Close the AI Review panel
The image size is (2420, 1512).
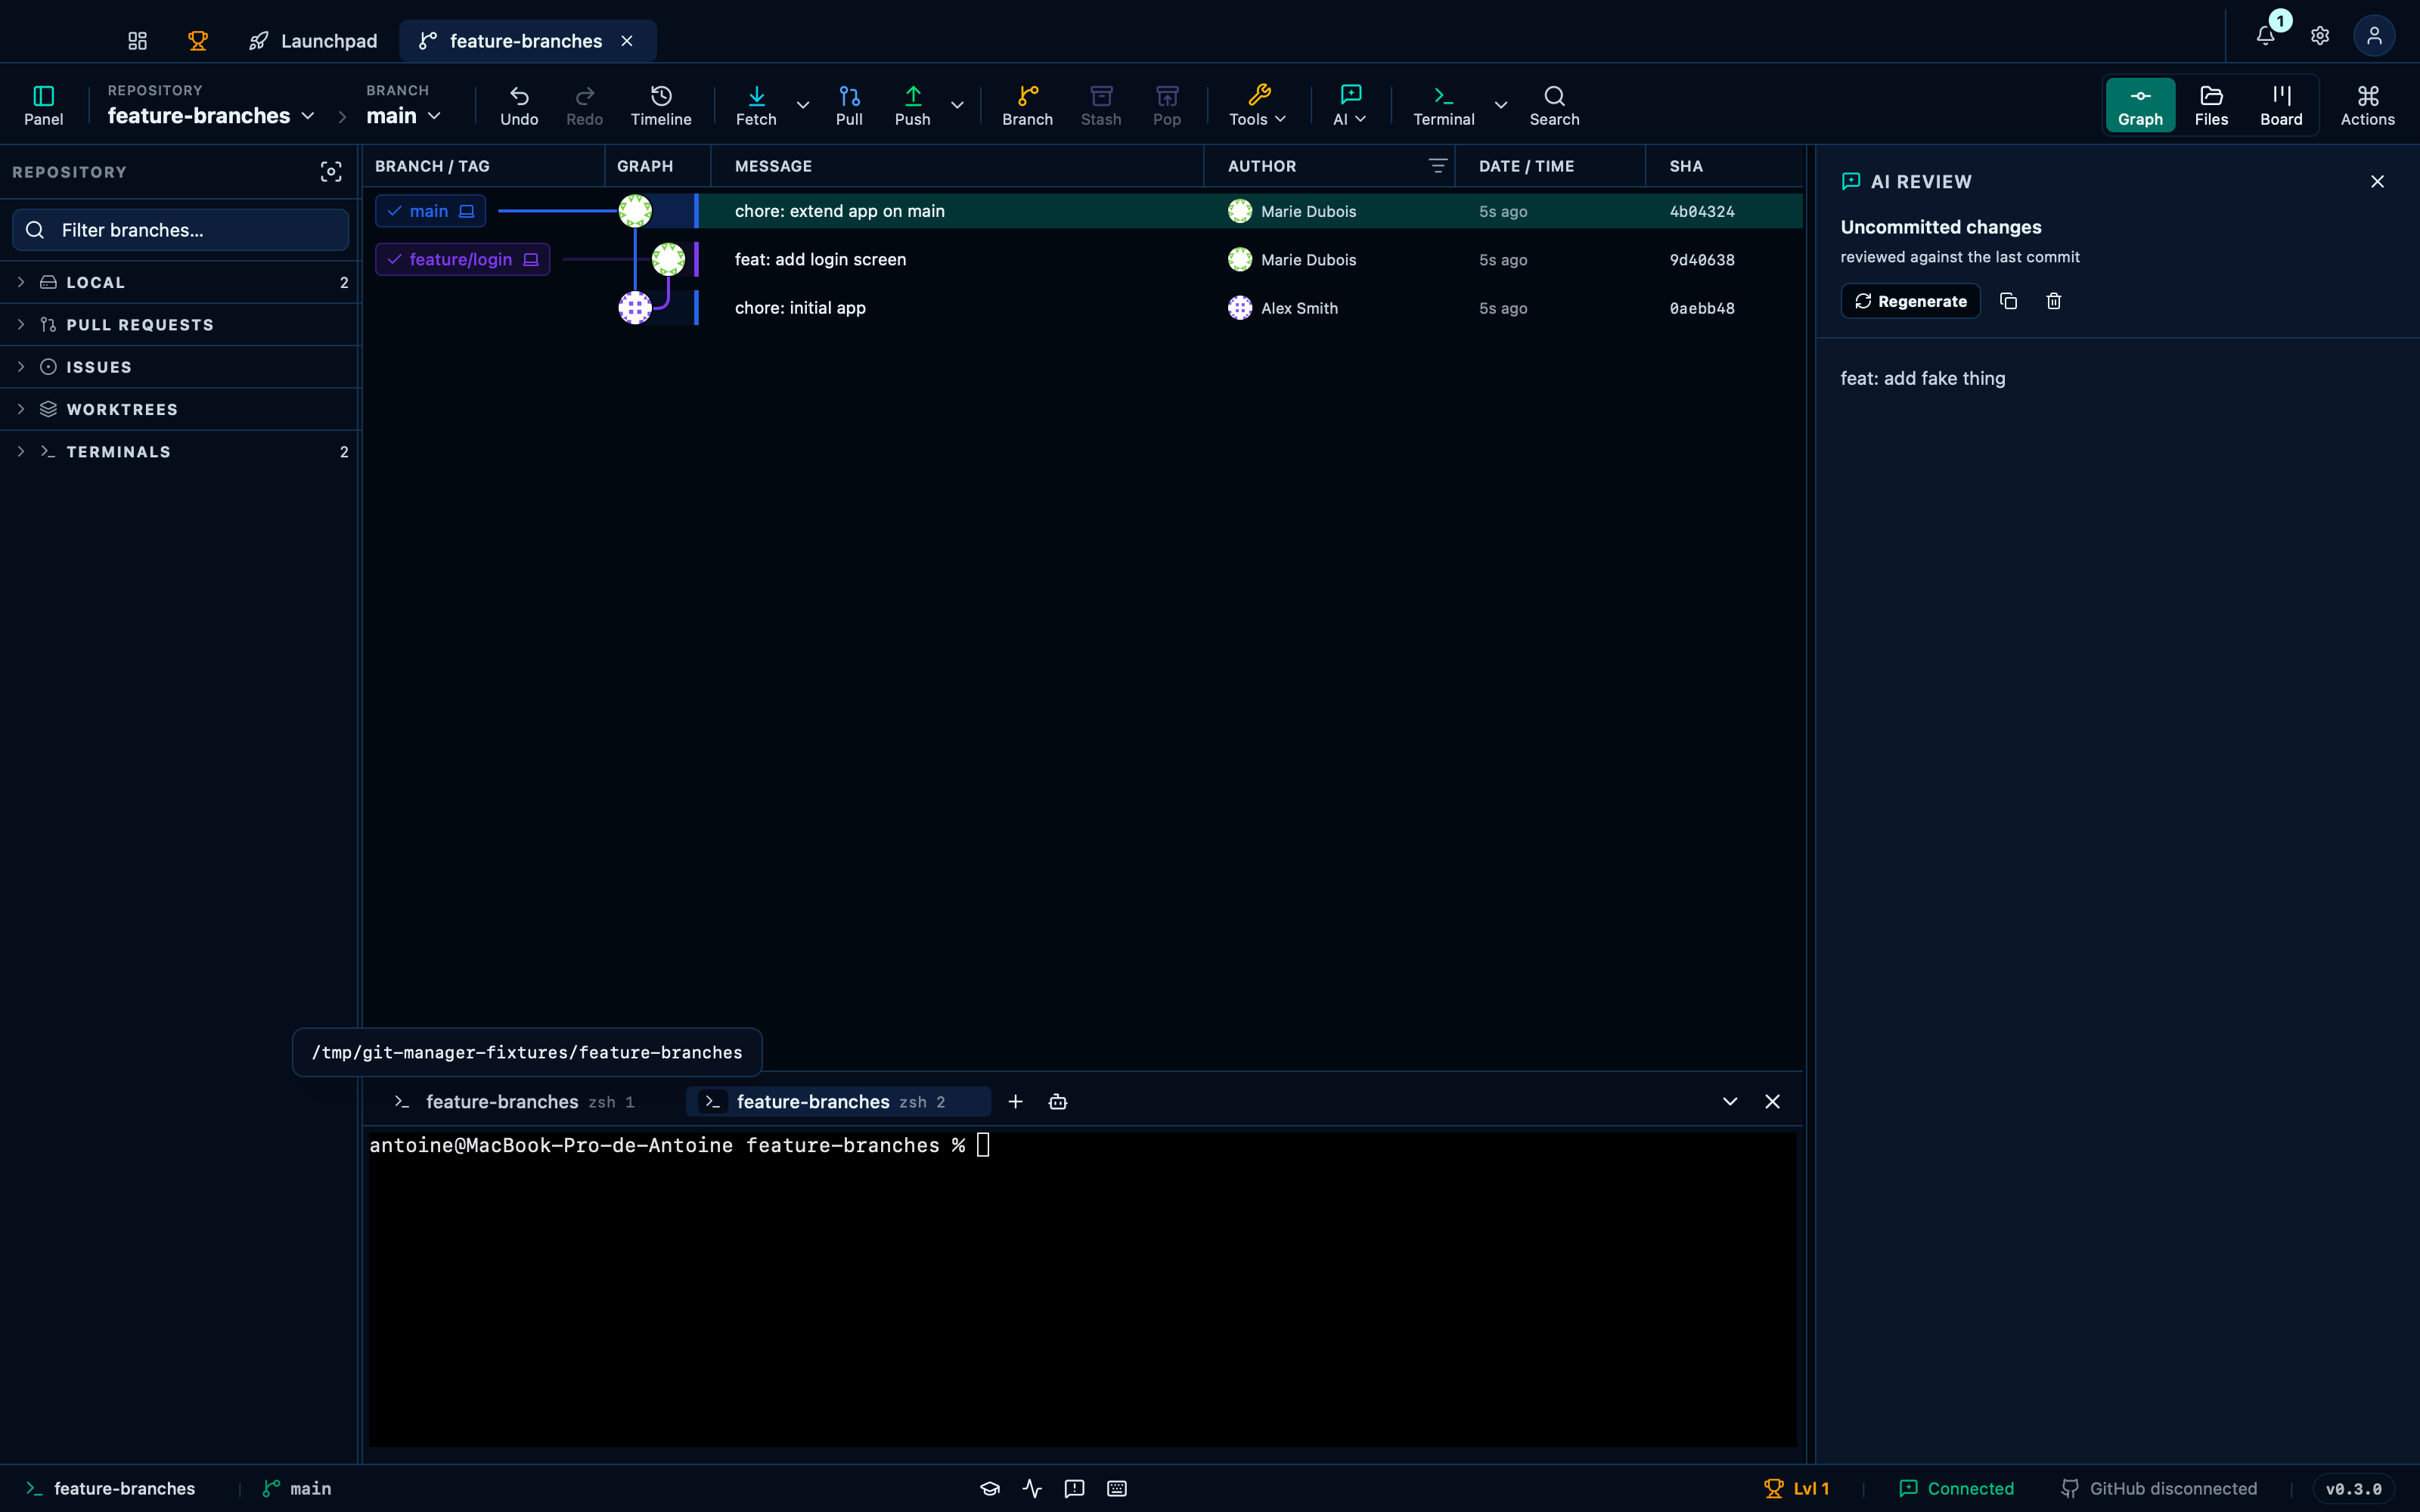click(2378, 181)
